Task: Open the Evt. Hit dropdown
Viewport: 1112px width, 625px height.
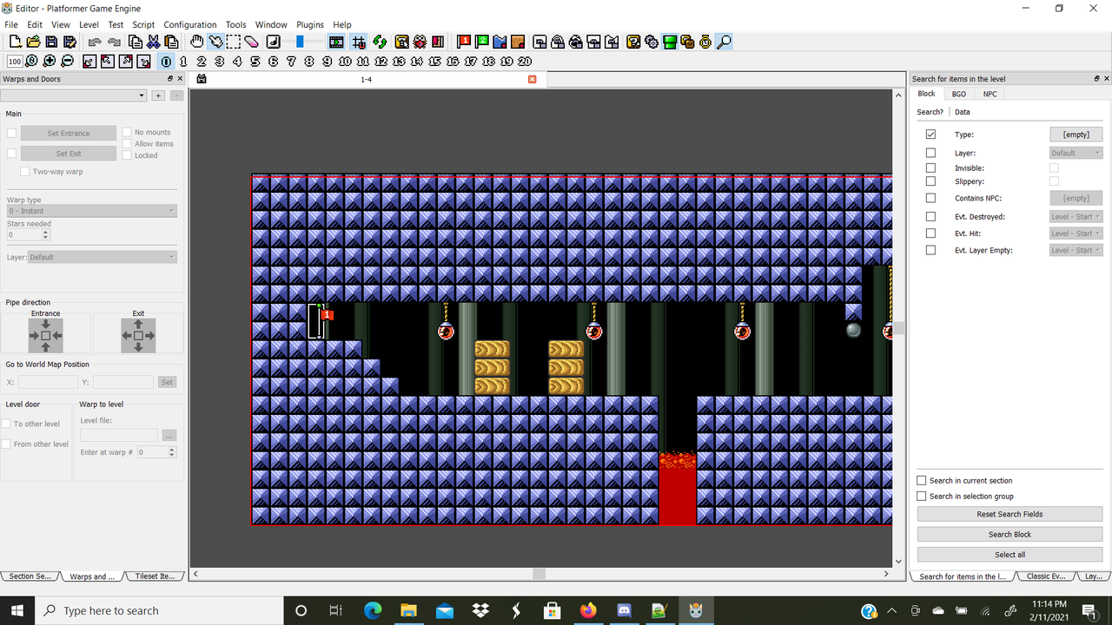Action: click(x=1076, y=233)
